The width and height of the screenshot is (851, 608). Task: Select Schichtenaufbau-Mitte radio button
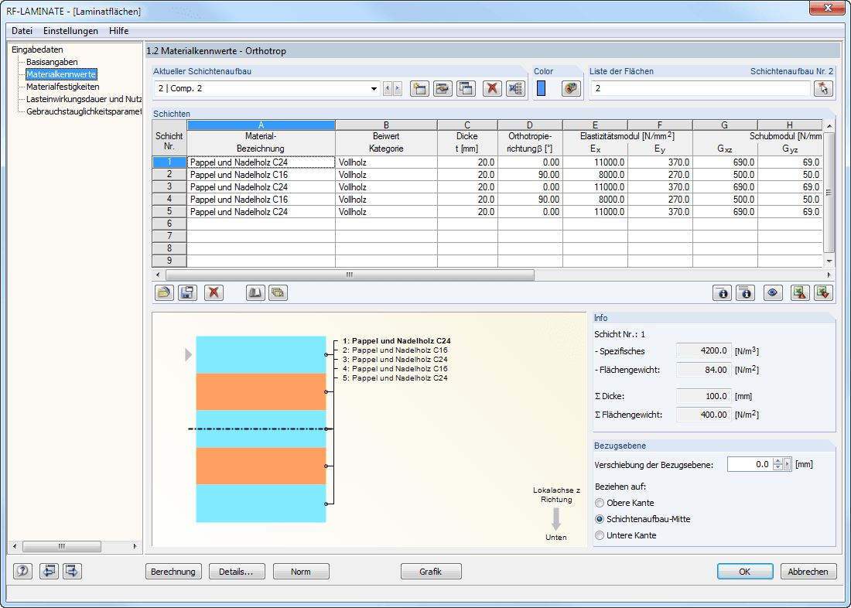[600, 519]
